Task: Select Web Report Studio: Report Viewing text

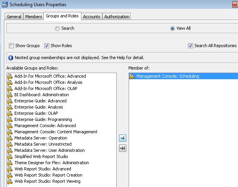Action: tap(47, 182)
